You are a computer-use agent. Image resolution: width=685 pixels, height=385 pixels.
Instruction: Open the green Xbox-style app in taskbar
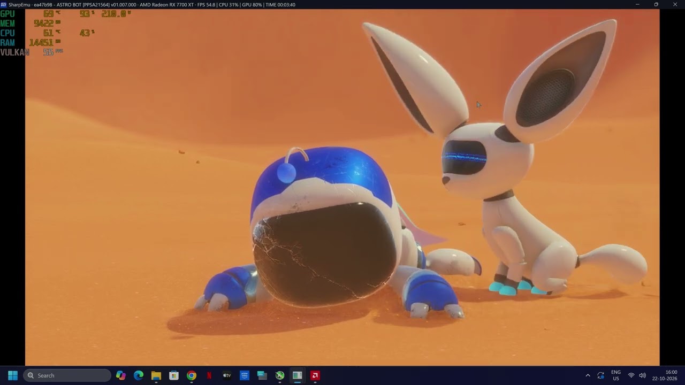click(x=280, y=375)
